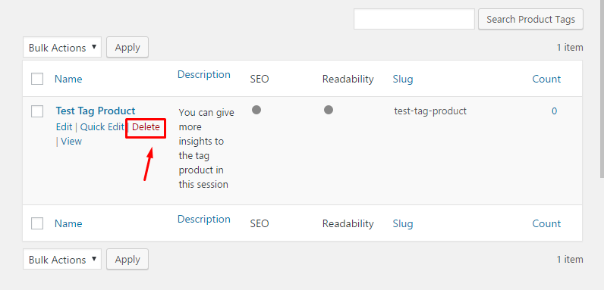604x290 pixels.
Task: Focus the product tags search field
Action: click(x=414, y=19)
